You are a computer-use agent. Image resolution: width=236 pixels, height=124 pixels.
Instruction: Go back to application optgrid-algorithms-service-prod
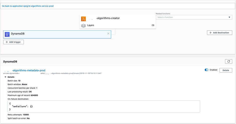pyautogui.click(x=28, y=6)
